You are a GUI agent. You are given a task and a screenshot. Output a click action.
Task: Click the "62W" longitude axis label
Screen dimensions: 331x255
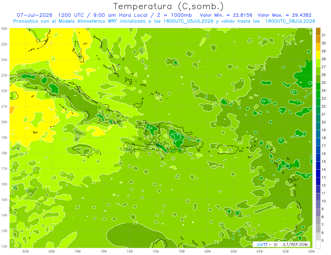tap(286, 251)
